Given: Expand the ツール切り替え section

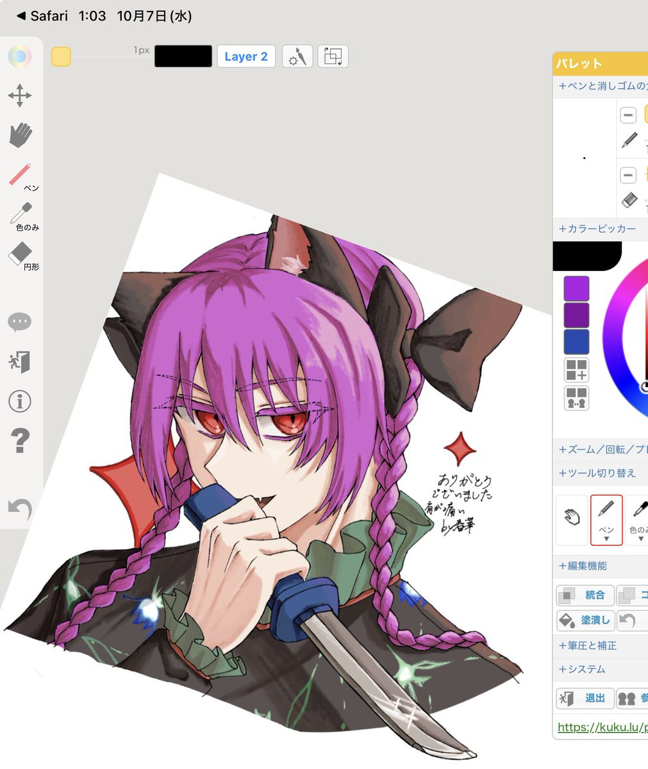Looking at the screenshot, I should tap(597, 473).
